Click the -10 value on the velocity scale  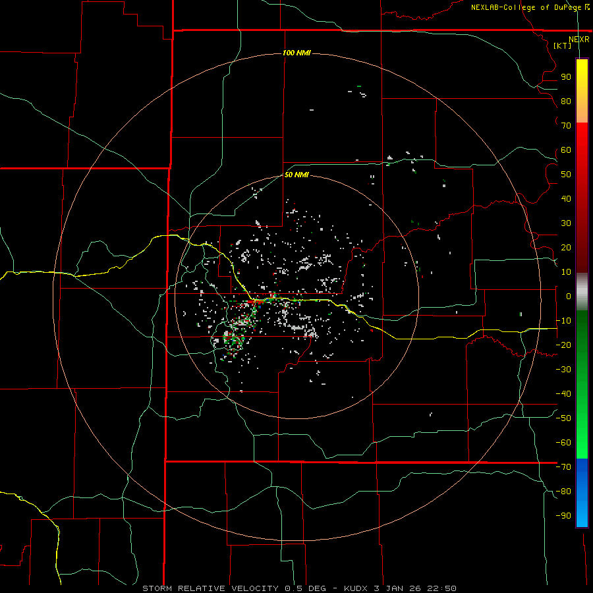click(563, 321)
